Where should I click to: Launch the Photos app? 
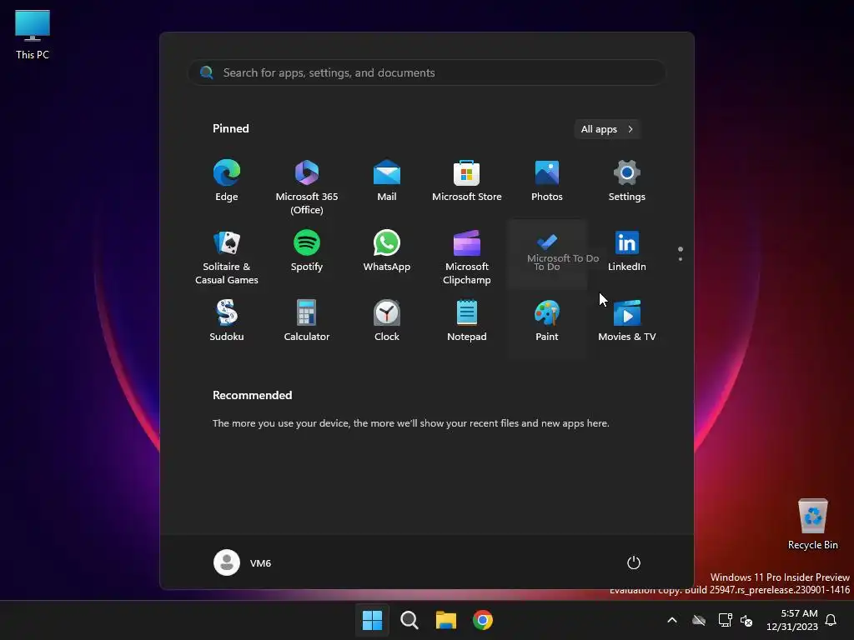547,181
